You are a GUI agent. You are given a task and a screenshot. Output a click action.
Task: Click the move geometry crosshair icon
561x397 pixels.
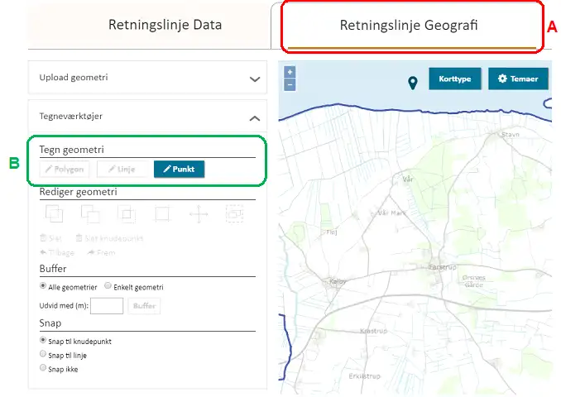pyautogui.click(x=199, y=214)
